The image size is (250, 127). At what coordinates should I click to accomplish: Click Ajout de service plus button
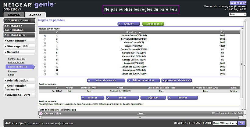point(106,81)
